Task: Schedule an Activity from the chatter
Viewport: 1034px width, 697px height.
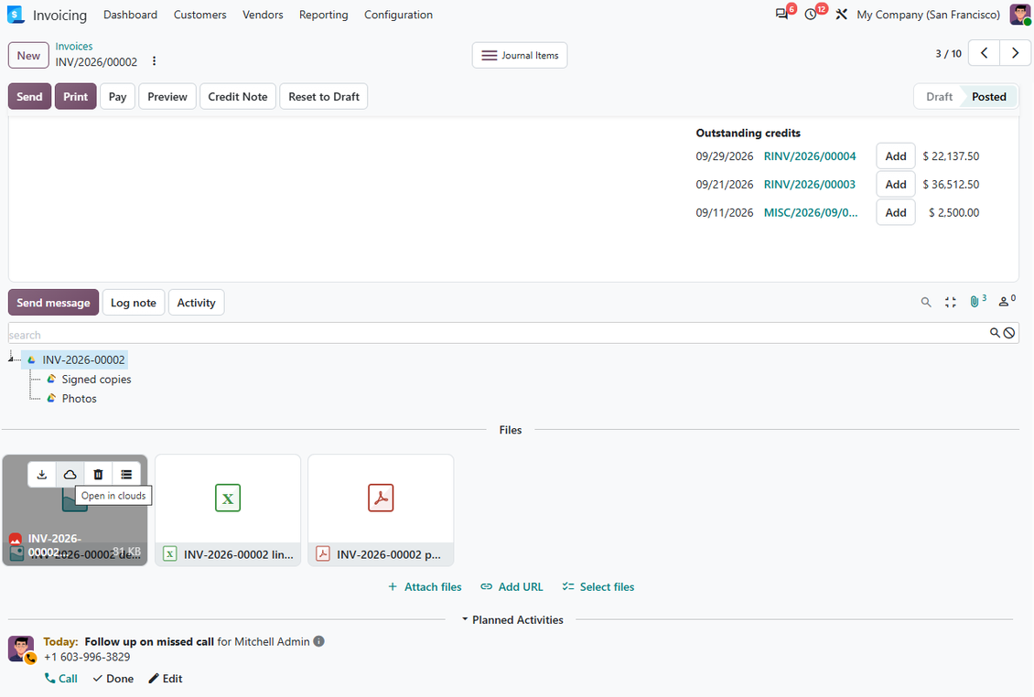Action: coord(196,303)
